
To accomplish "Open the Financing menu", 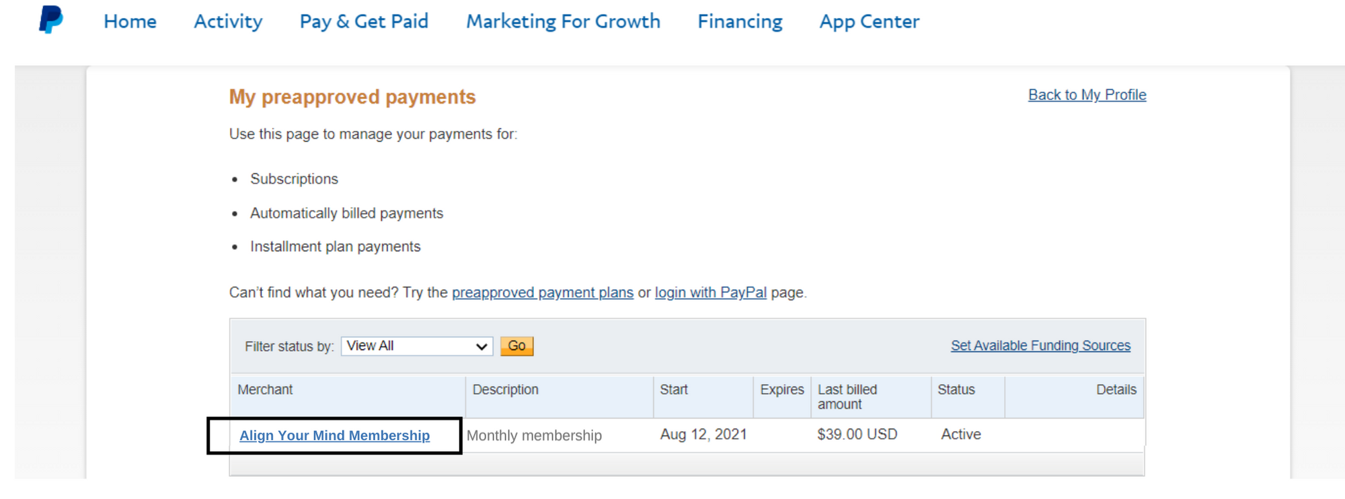I will pyautogui.click(x=740, y=22).
